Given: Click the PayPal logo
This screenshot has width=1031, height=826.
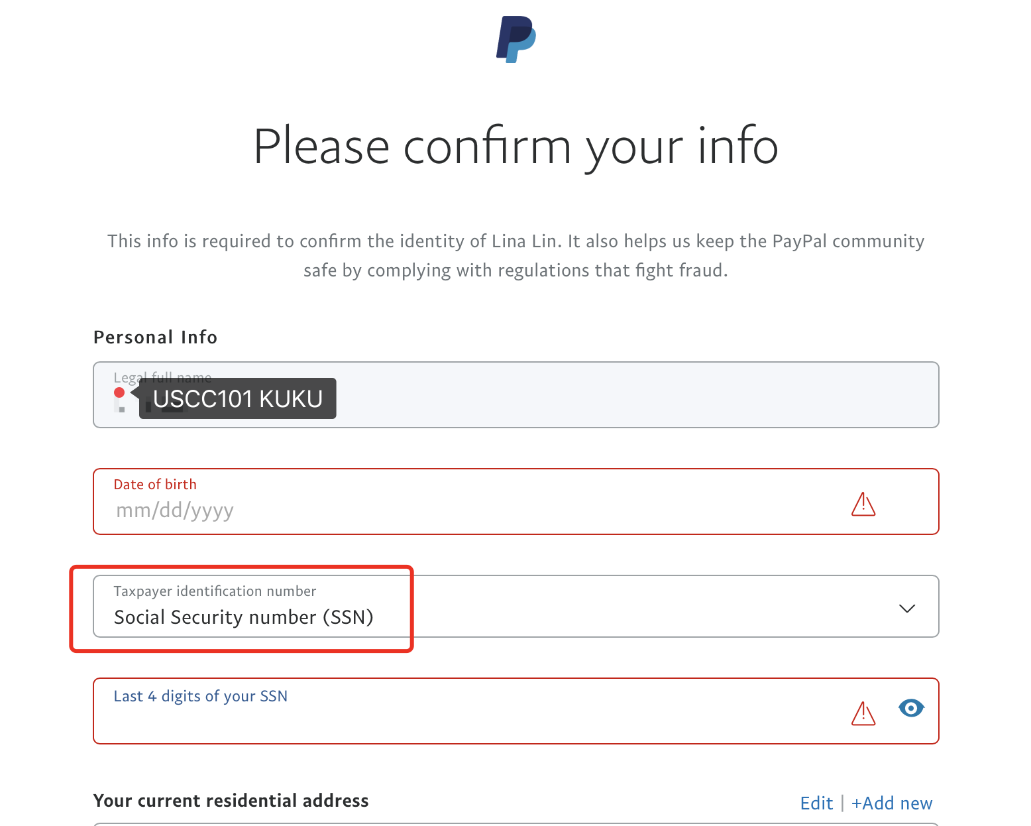Looking at the screenshot, I should [515, 40].
